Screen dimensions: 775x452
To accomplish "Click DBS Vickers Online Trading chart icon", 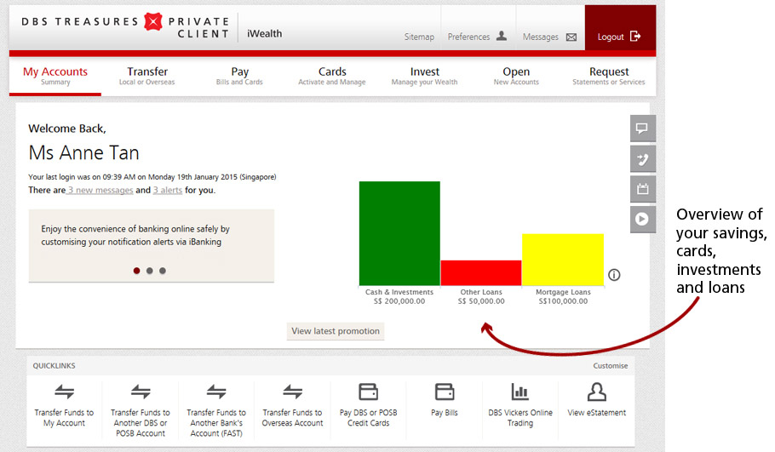I will (520, 392).
